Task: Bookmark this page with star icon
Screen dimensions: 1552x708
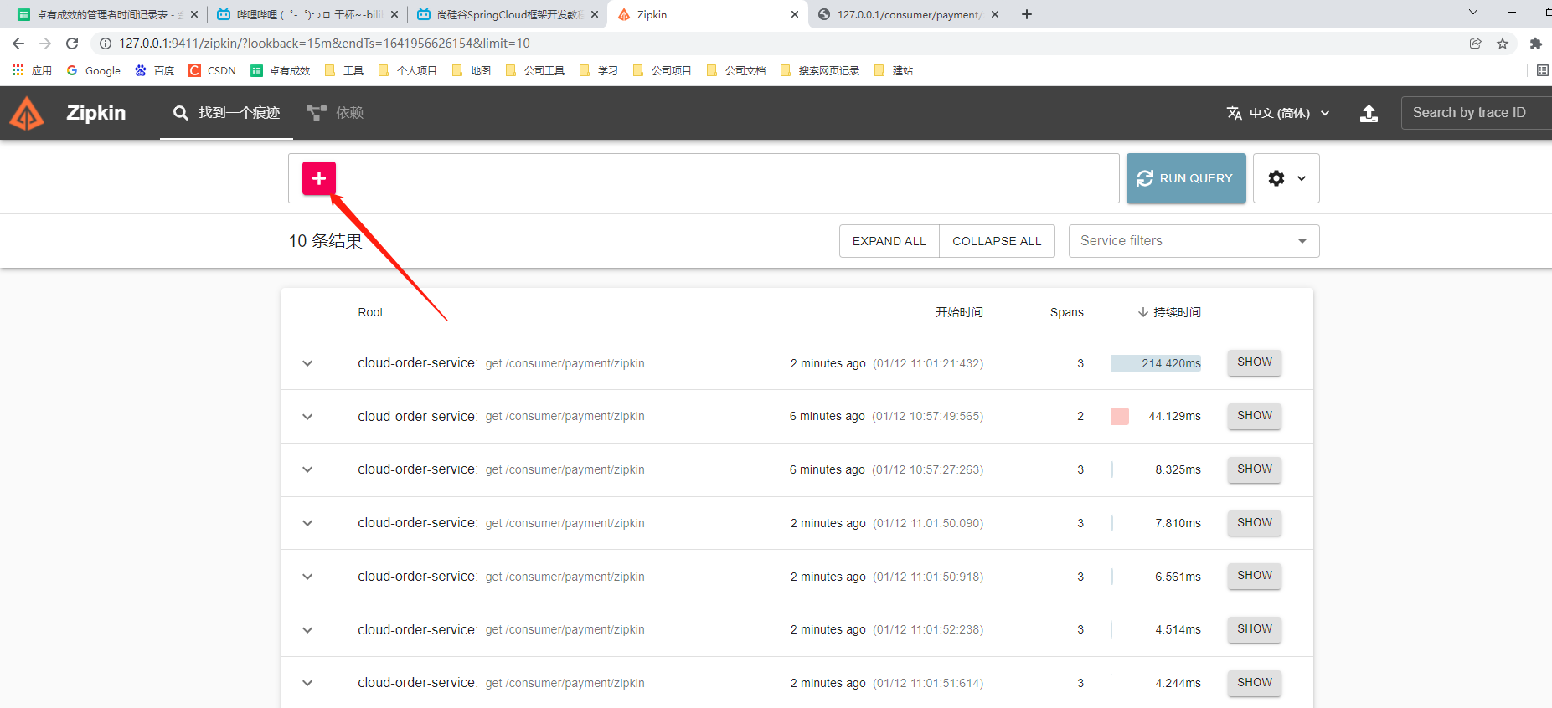Action: coord(1503,44)
